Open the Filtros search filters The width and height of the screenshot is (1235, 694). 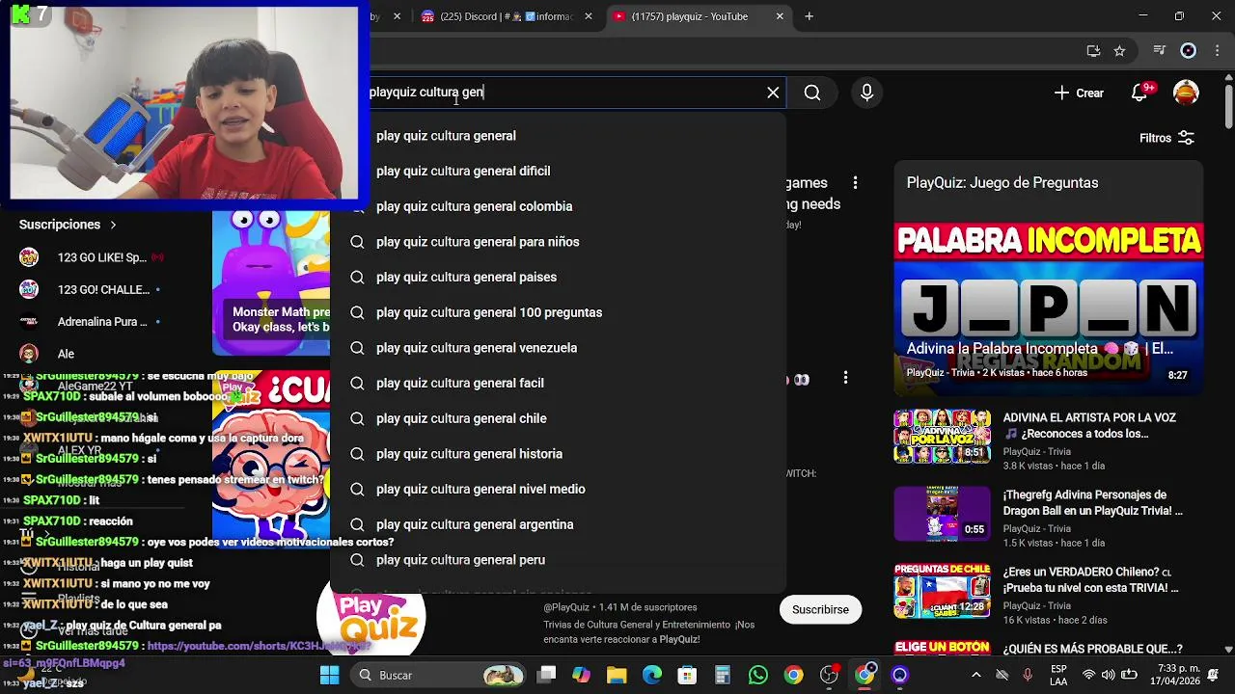(1166, 138)
